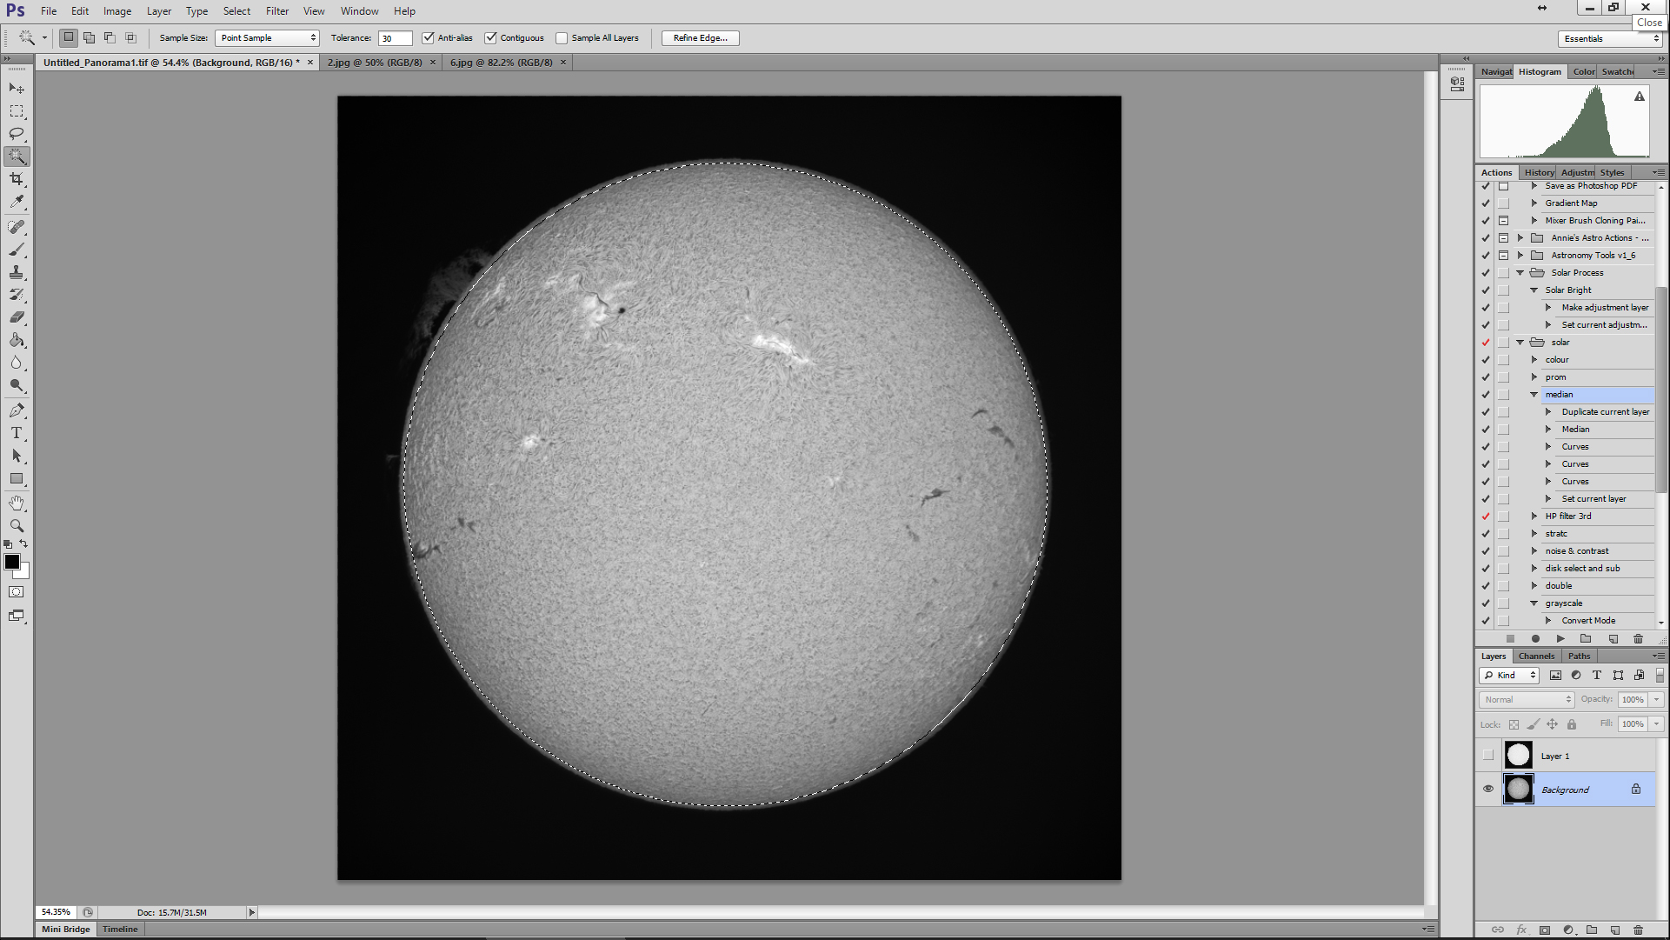Open the blend mode Normal dropdown
Viewport: 1670px width, 940px height.
[1527, 699]
